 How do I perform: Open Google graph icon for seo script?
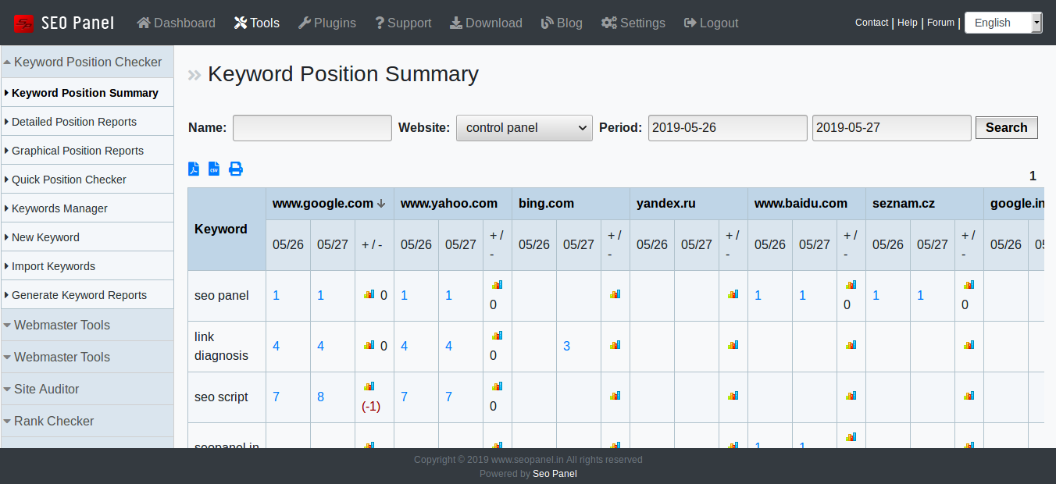[x=369, y=386]
